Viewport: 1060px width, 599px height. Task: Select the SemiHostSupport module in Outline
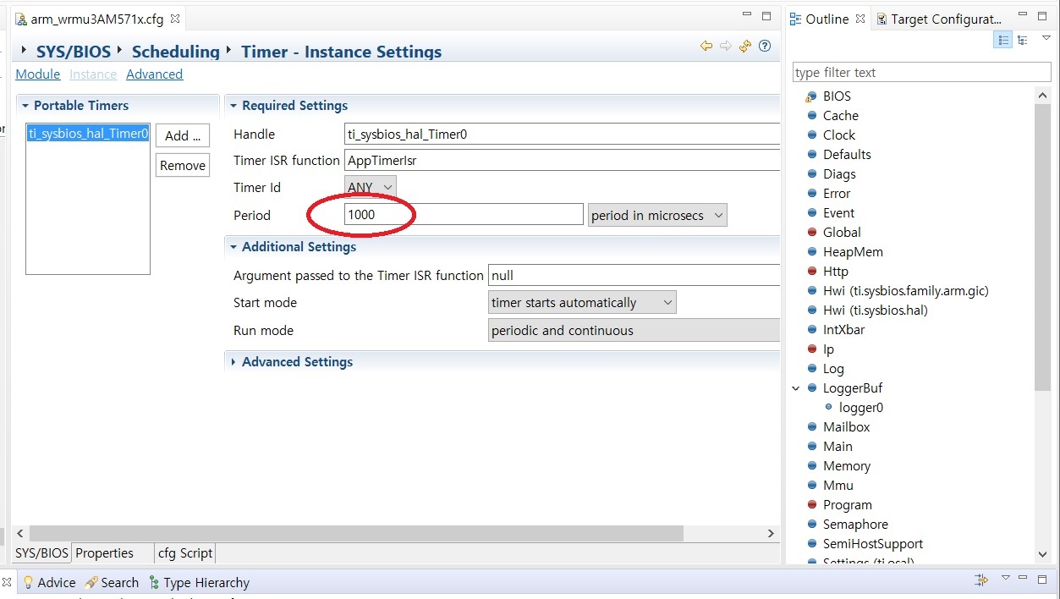pyautogui.click(x=872, y=544)
